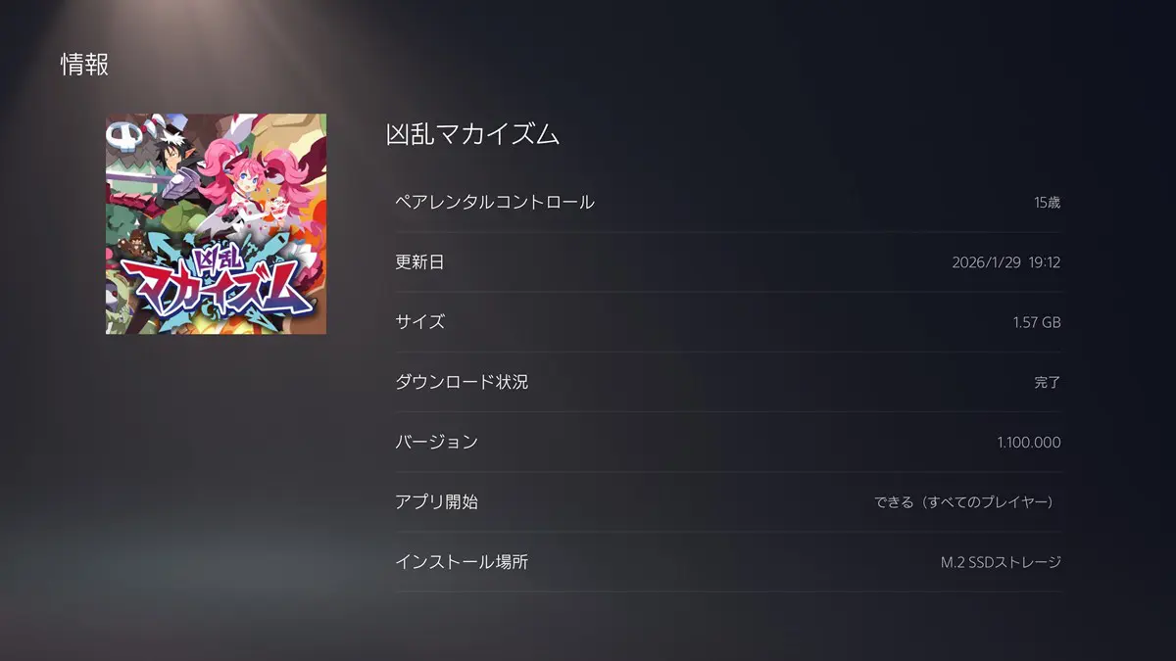Image resolution: width=1176 pixels, height=661 pixels.
Task: Select the ダウンロード状況 row
Action: [x=728, y=382]
